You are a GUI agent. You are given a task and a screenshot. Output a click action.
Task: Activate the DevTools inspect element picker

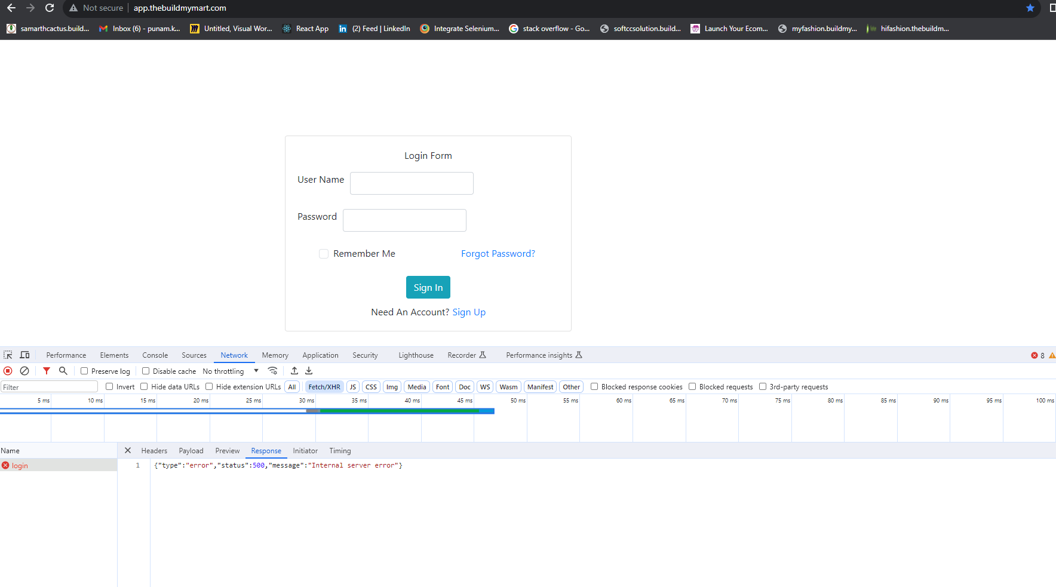coord(8,355)
